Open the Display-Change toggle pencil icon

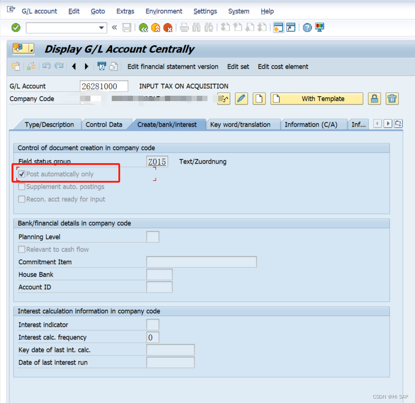(x=241, y=98)
